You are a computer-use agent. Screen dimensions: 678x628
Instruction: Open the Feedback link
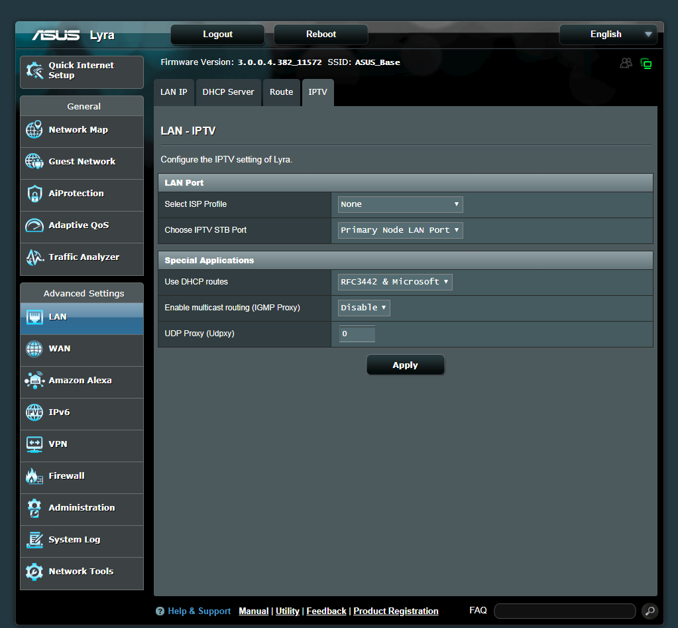327,611
